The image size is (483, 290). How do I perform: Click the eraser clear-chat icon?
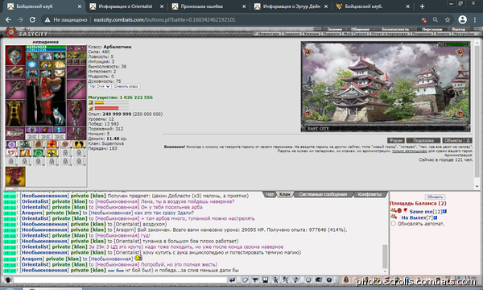click(x=245, y=280)
